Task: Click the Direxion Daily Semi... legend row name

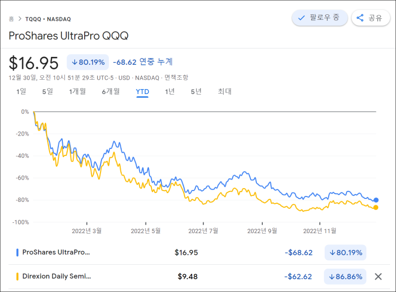Action: (56, 276)
